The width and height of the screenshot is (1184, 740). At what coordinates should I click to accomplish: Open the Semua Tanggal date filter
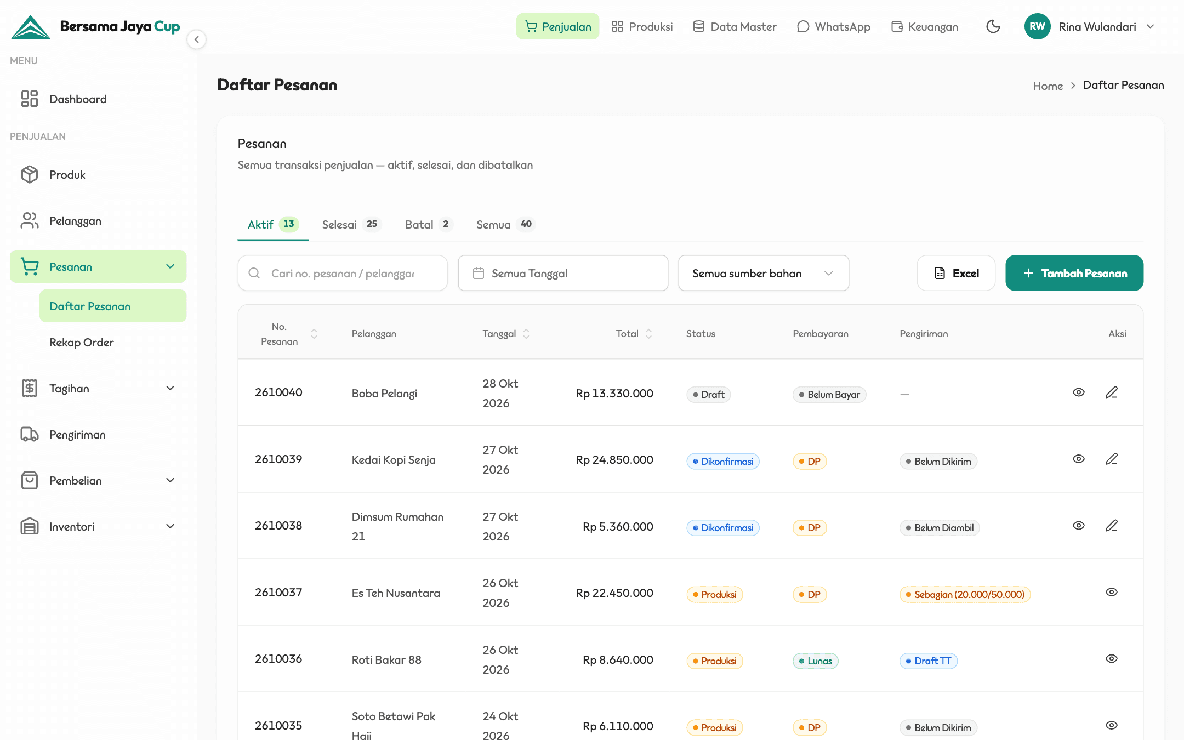coord(563,273)
